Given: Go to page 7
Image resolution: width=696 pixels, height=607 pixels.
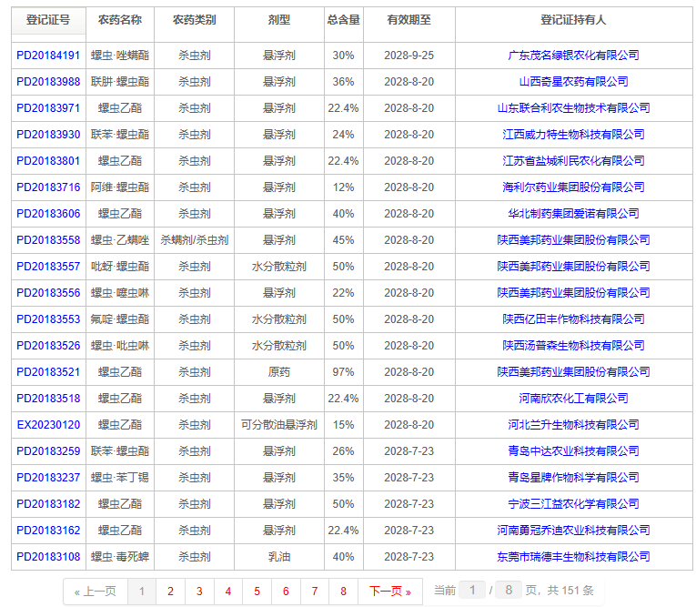Looking at the screenshot, I should click(315, 592).
